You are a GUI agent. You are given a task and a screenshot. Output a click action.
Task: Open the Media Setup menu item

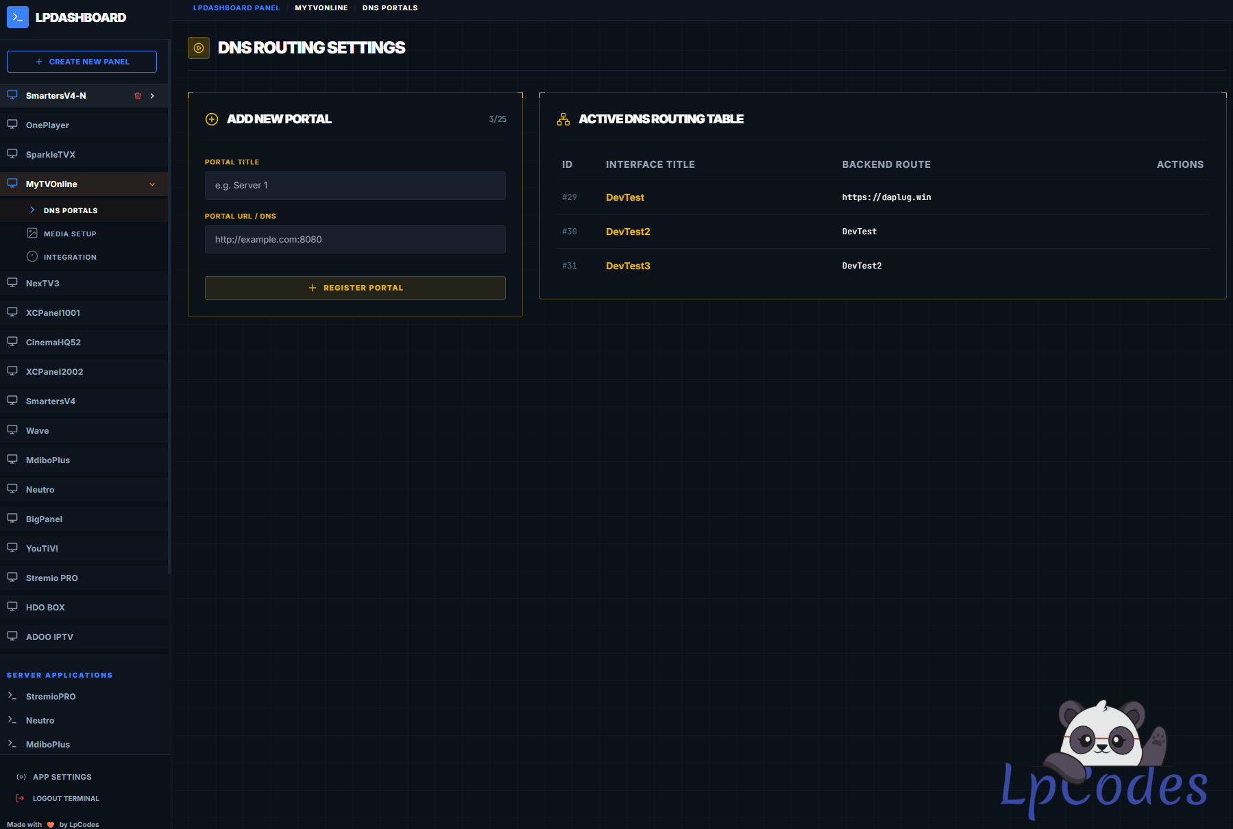pos(70,234)
